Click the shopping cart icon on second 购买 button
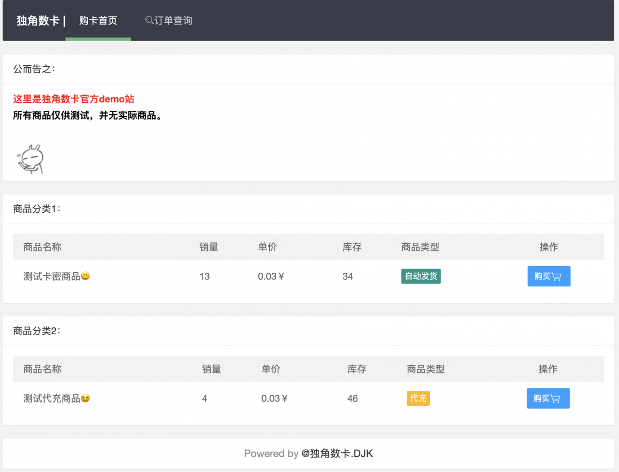The height and width of the screenshot is (472, 619). pyautogui.click(x=556, y=398)
